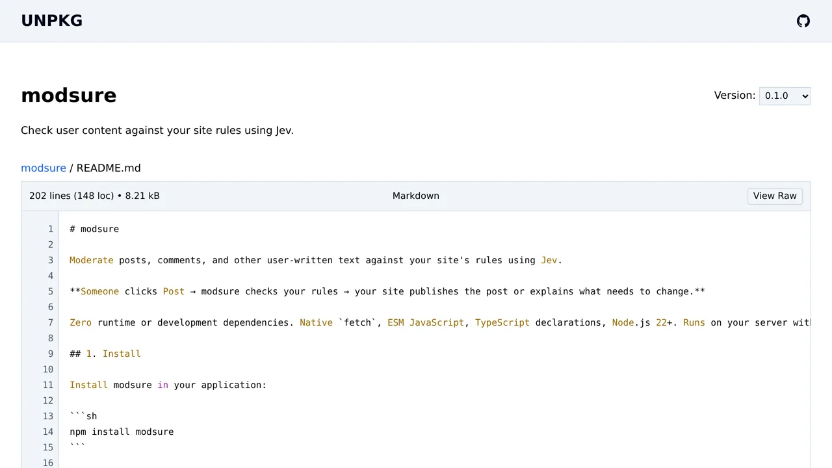Click the Markdown file type label
The width and height of the screenshot is (832, 468).
[x=416, y=196]
